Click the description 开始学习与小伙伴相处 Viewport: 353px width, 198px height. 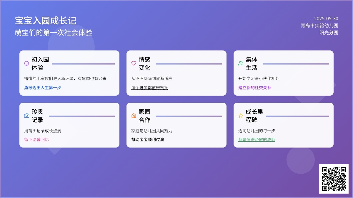(259, 79)
